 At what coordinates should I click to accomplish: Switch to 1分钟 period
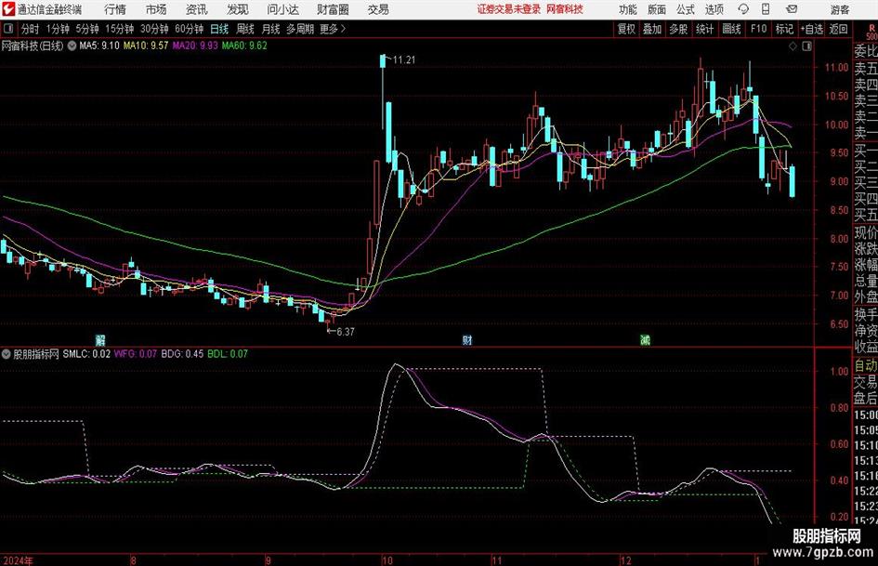(58, 29)
